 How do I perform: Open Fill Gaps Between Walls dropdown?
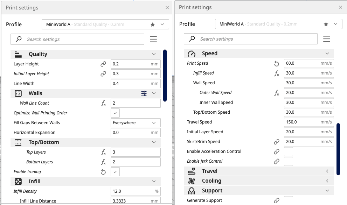[x=136, y=123]
